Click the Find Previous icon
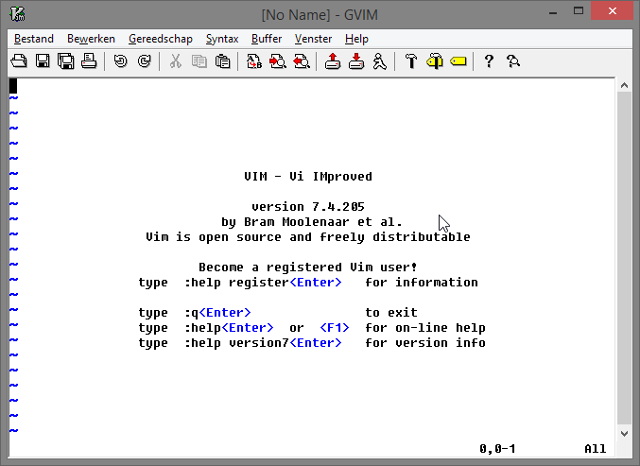This screenshot has width=640, height=466. pyautogui.click(x=302, y=61)
